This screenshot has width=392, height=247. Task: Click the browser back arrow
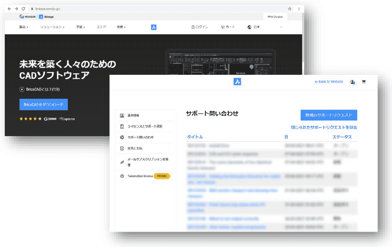9,9
